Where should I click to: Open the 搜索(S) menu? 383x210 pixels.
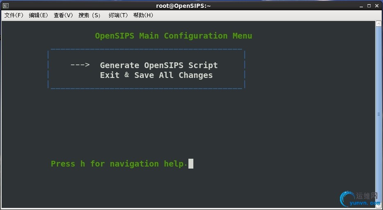tap(89, 15)
